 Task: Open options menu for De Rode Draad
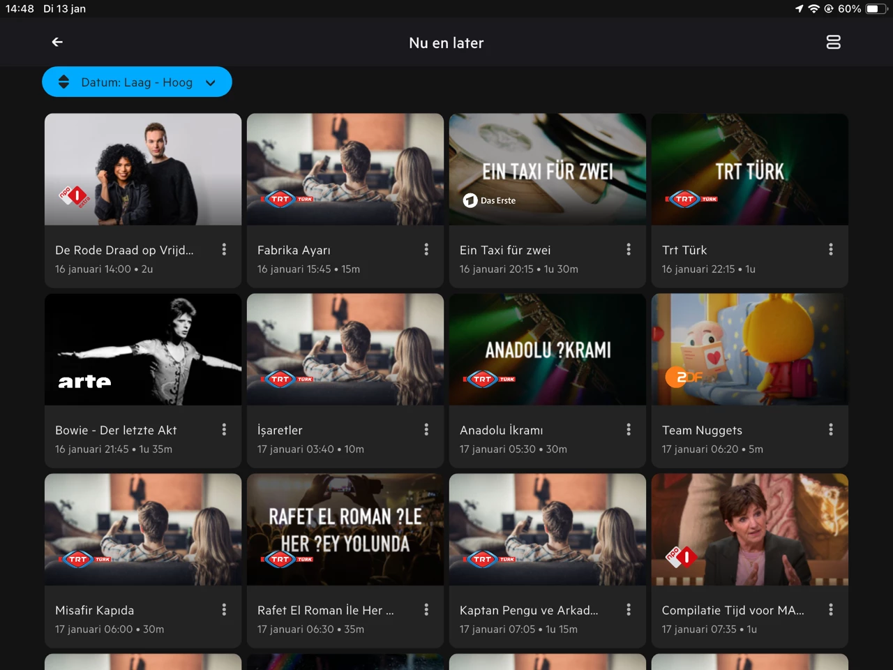tap(224, 249)
